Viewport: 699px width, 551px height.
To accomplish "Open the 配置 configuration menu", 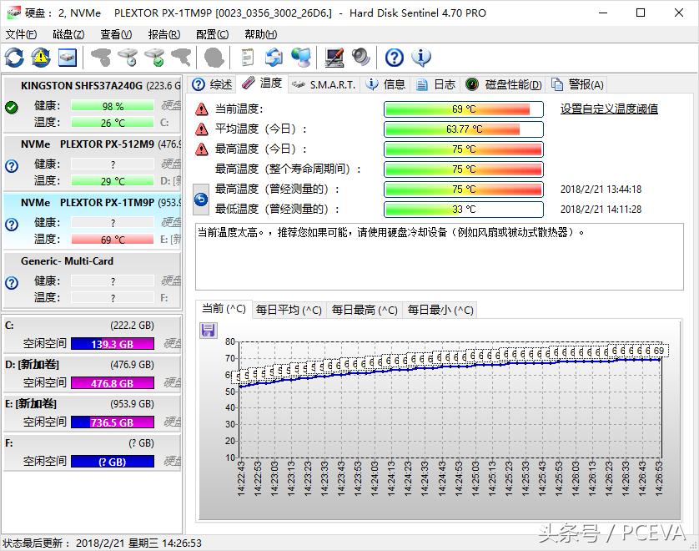I will (211, 34).
